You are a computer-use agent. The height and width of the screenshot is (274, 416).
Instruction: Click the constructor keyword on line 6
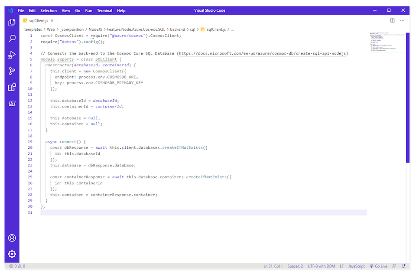coord(58,65)
